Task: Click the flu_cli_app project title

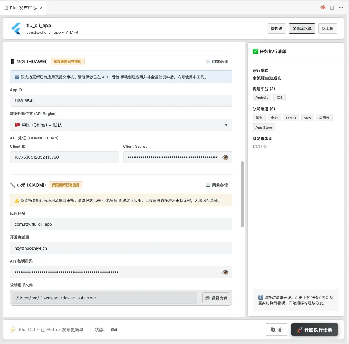Action: coord(39,25)
